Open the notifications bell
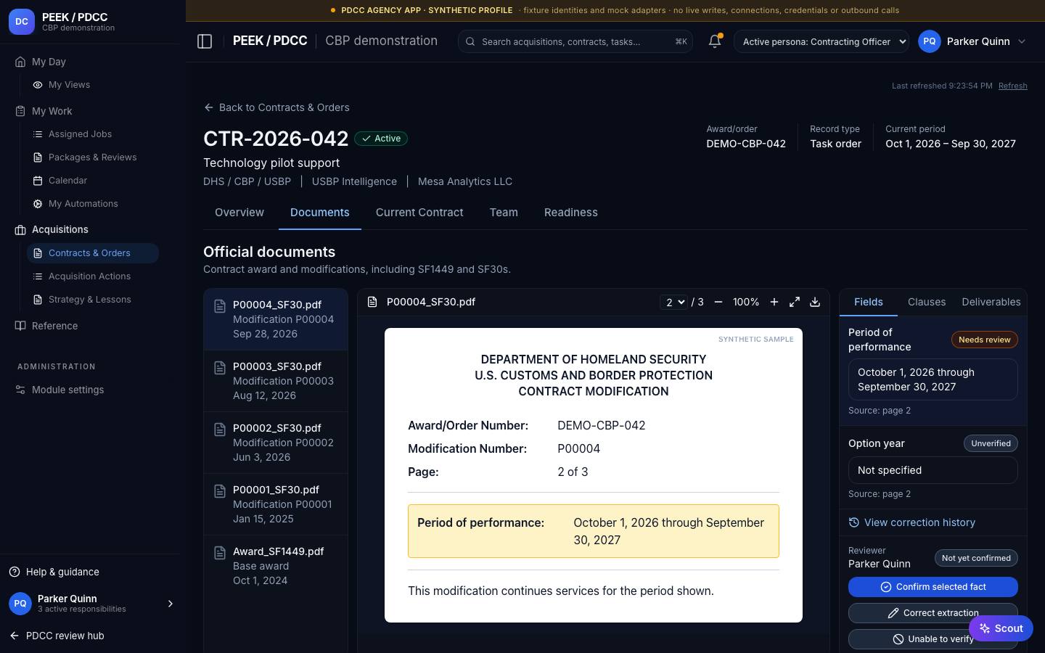 pyautogui.click(x=715, y=41)
